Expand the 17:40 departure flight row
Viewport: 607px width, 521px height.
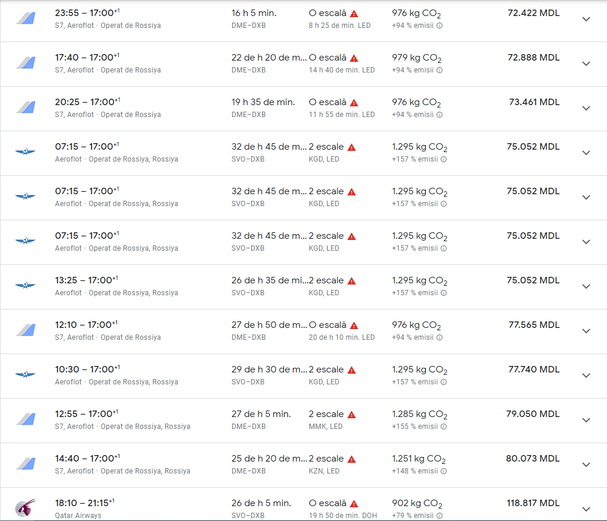pyautogui.click(x=586, y=64)
